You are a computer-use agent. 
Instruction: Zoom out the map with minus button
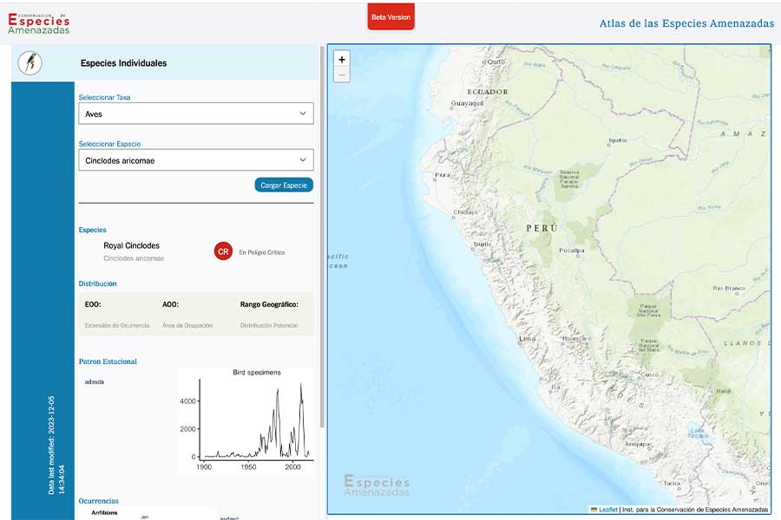(x=342, y=75)
